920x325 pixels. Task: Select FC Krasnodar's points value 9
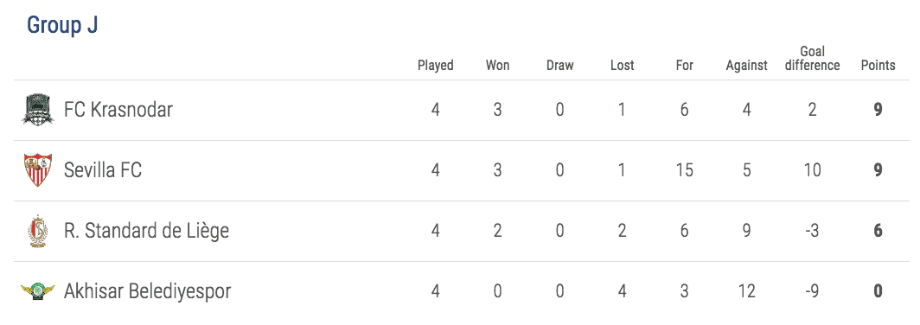(878, 110)
